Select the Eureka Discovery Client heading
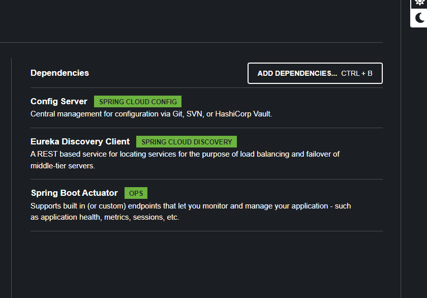427x298 pixels. coord(79,141)
